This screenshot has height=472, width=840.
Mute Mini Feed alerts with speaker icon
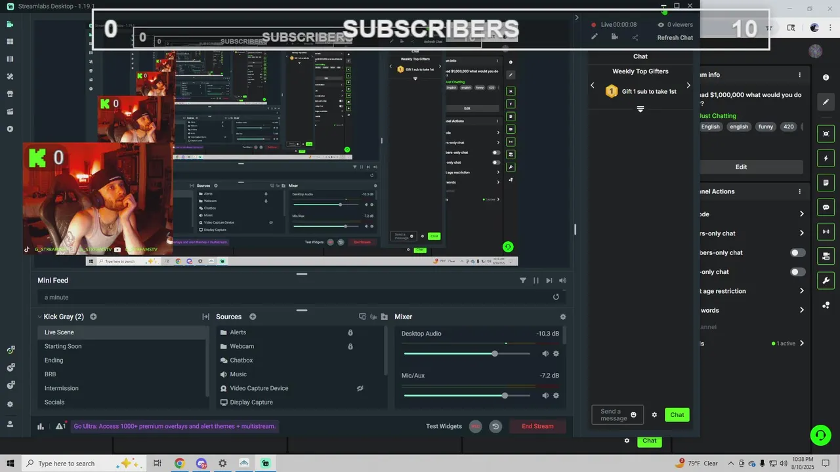click(562, 281)
